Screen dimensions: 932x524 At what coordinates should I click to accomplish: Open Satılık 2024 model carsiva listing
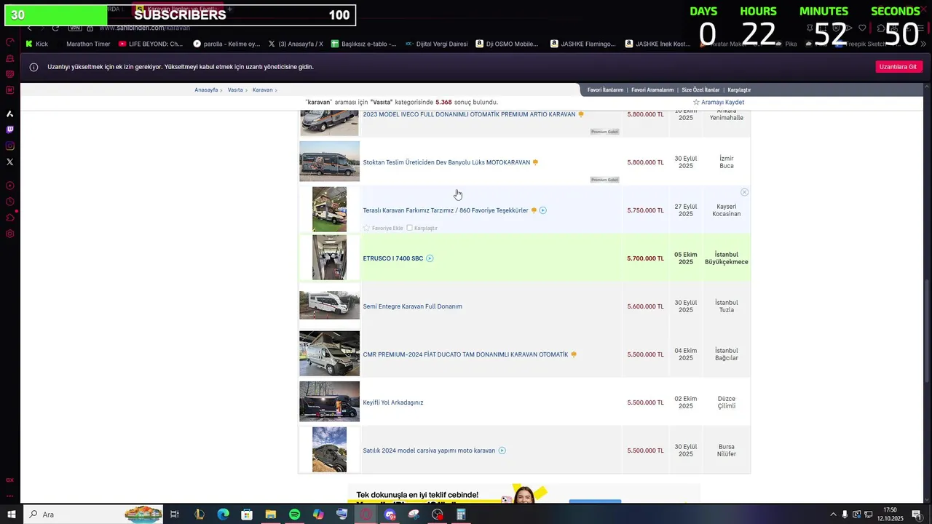click(x=429, y=450)
